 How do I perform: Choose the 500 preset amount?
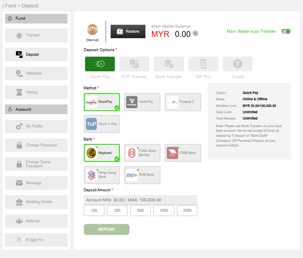point(140,211)
